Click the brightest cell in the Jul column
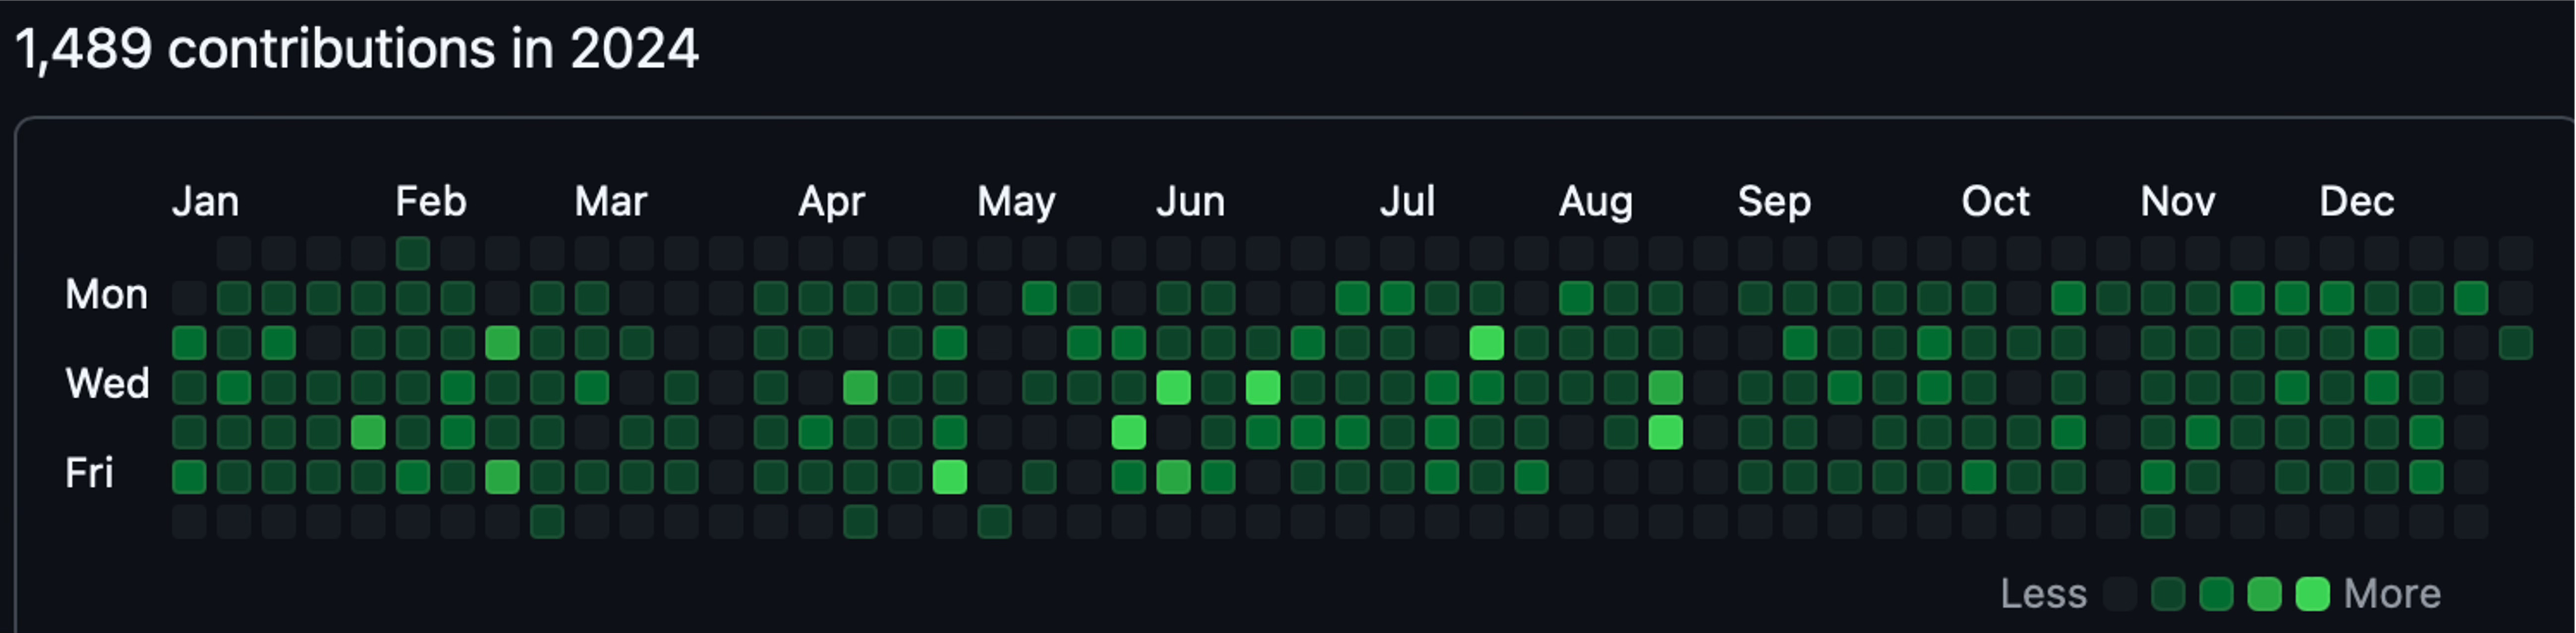 1488,342
